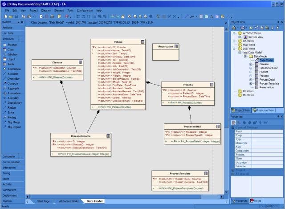Image resolution: width=285 pixels, height=209 pixels.
Task: Expand the Patient table node
Action: coord(251,72)
